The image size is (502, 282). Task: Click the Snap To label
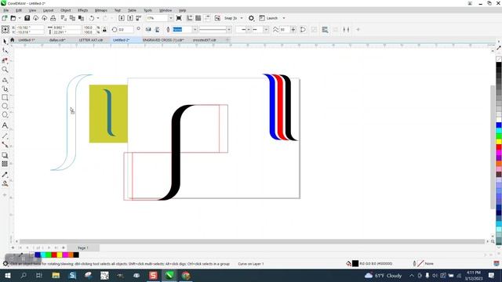pyautogui.click(x=231, y=18)
